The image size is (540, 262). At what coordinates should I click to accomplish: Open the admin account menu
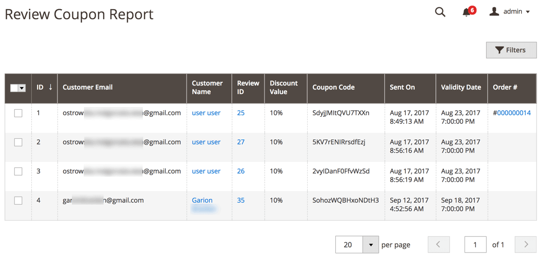(x=510, y=12)
